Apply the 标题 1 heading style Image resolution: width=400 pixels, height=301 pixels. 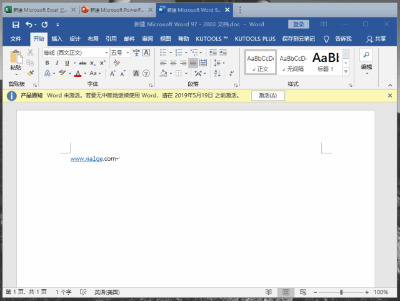[326, 63]
